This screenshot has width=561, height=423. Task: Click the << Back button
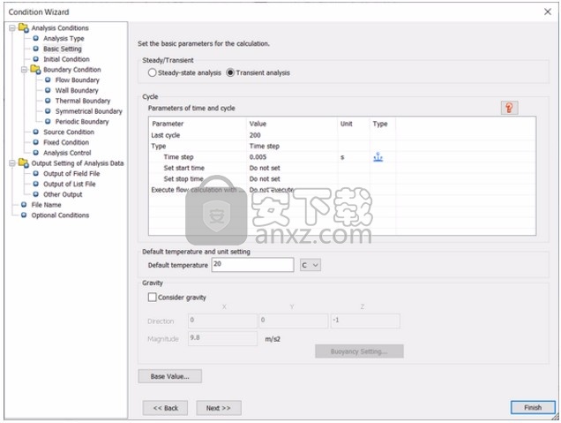click(165, 408)
